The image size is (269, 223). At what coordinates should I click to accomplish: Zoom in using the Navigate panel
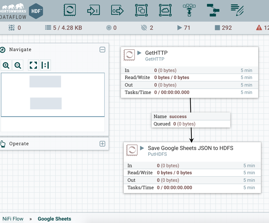pyautogui.click(x=6, y=65)
